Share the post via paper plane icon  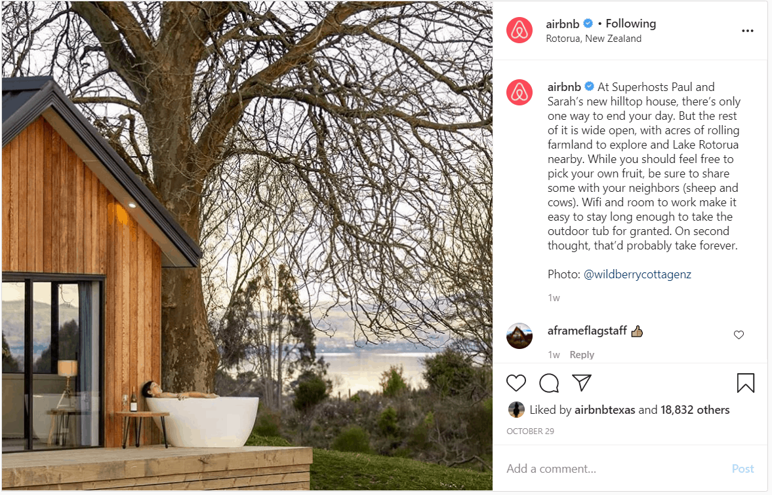click(582, 383)
